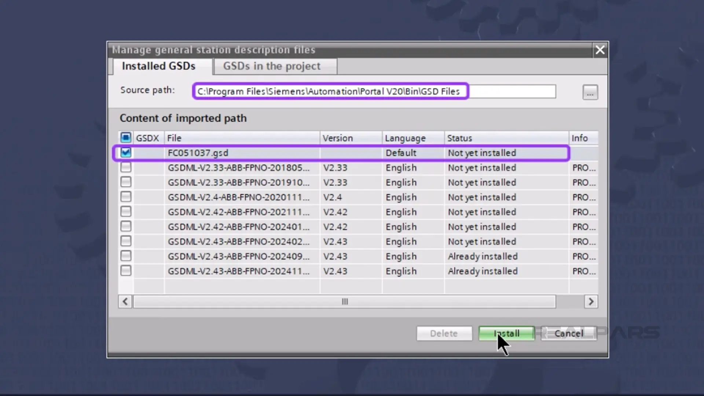Toggle the select-all checkbox in GSDX header

pyautogui.click(x=126, y=137)
